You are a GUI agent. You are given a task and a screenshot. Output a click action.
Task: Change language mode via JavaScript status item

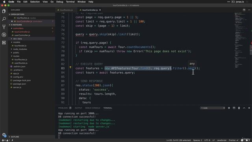(x=222, y=140)
